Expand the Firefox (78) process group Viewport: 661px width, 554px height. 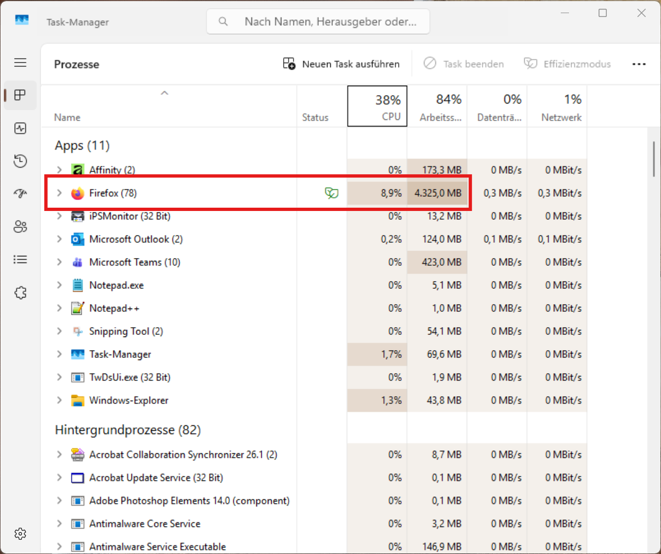click(x=59, y=193)
